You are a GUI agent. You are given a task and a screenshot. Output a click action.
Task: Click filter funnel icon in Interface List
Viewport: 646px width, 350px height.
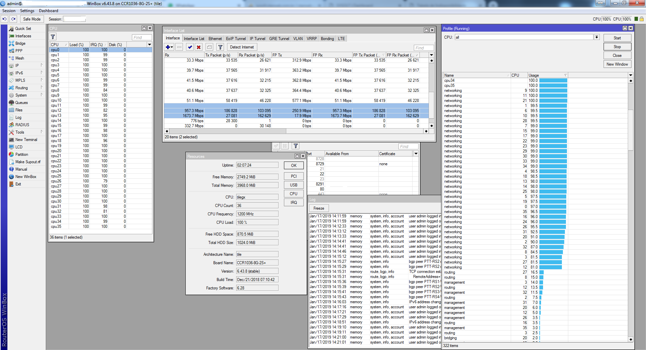point(220,47)
